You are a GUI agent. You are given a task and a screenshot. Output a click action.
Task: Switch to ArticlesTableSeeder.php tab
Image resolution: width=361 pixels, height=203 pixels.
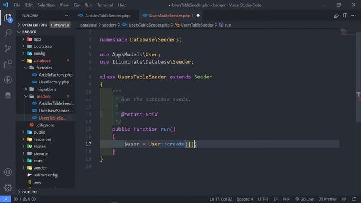(107, 16)
